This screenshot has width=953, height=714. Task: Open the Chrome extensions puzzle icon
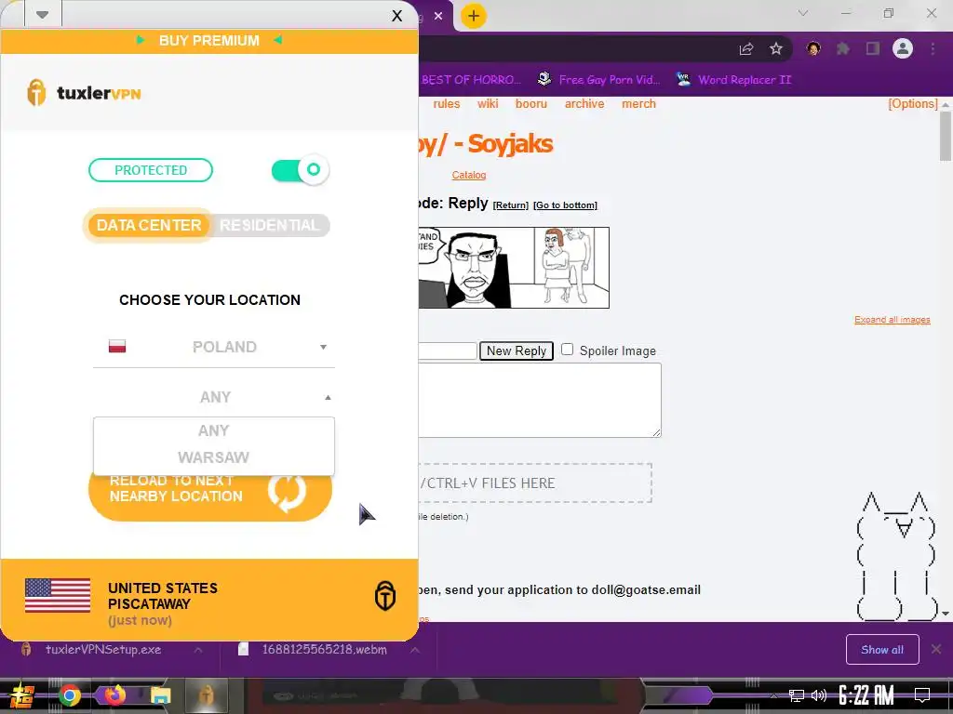click(843, 48)
